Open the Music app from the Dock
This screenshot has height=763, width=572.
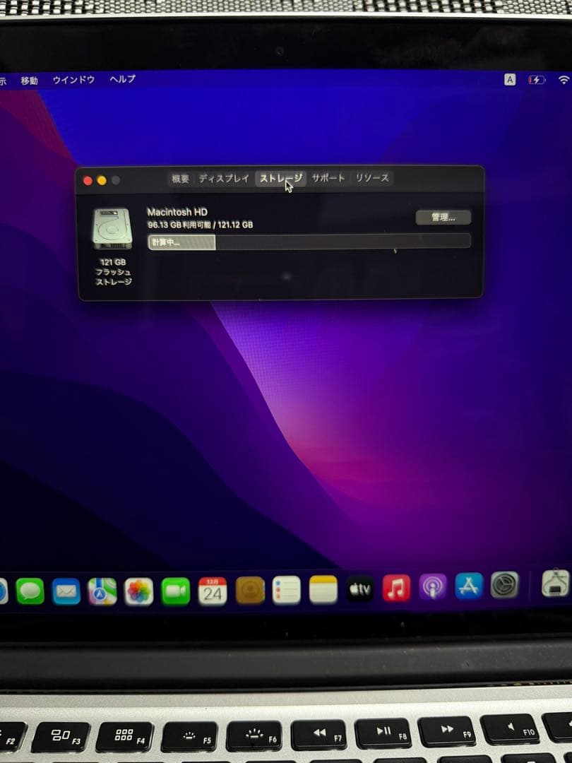point(395,590)
